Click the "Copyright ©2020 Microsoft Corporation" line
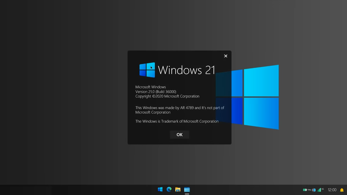The image size is (347, 195). pyautogui.click(x=167, y=96)
